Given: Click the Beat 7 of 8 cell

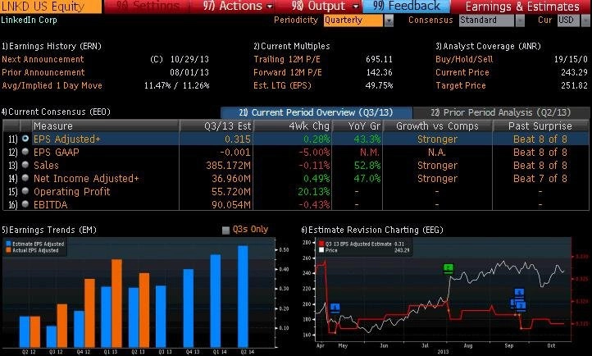Looking at the screenshot, I should (540, 179).
